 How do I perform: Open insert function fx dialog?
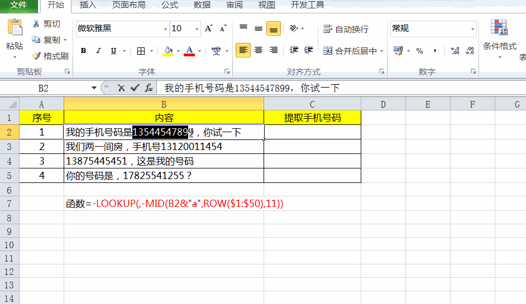[149, 88]
